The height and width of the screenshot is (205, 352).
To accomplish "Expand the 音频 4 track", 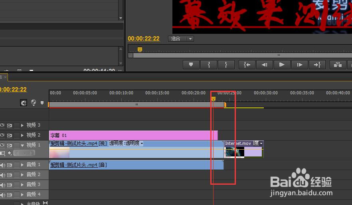I will (x=22, y=195).
